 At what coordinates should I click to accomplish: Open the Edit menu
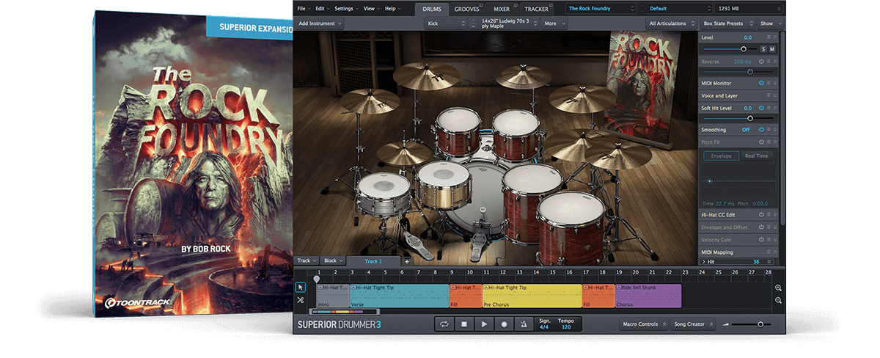coord(322,9)
